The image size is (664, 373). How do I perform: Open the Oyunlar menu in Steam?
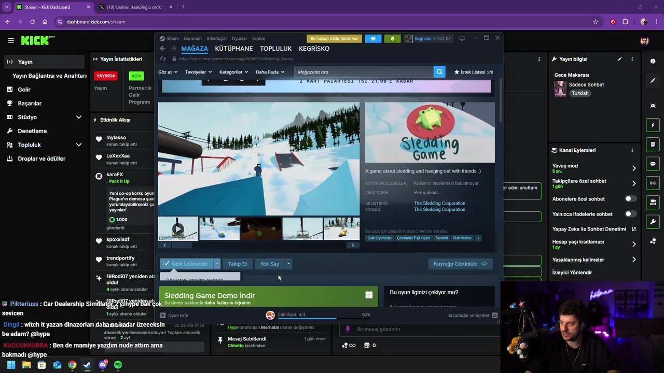point(239,38)
